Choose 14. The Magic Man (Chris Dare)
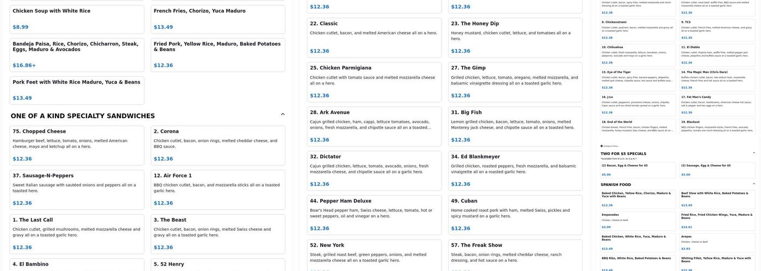This screenshot has width=761, height=271. [x=717, y=79]
